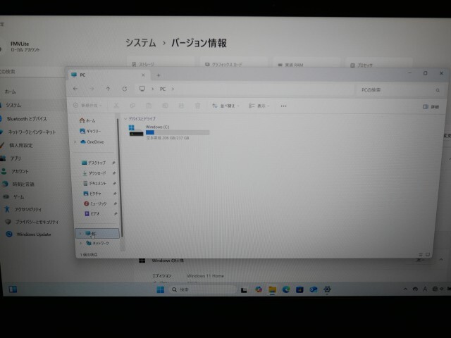Click the Paste icon in Explorer toolbar
This screenshot has height=338, width=451.
click(x=149, y=106)
